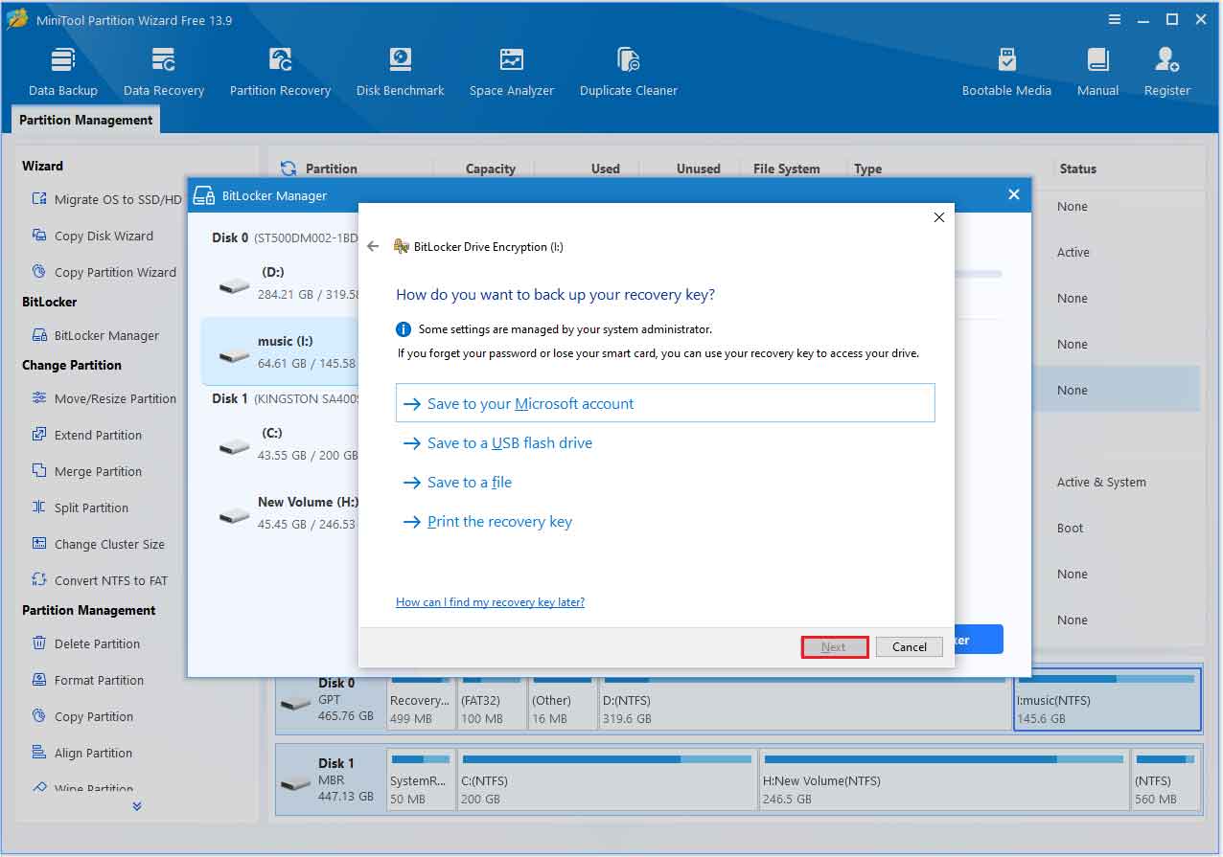Open Data Backup tool
Viewport: 1223px width, 857px height.
(63, 72)
